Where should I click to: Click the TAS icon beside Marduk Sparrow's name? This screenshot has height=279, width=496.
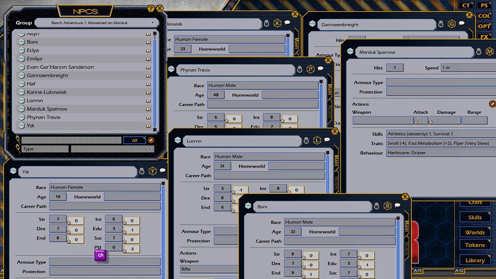pyautogui.click(x=351, y=52)
